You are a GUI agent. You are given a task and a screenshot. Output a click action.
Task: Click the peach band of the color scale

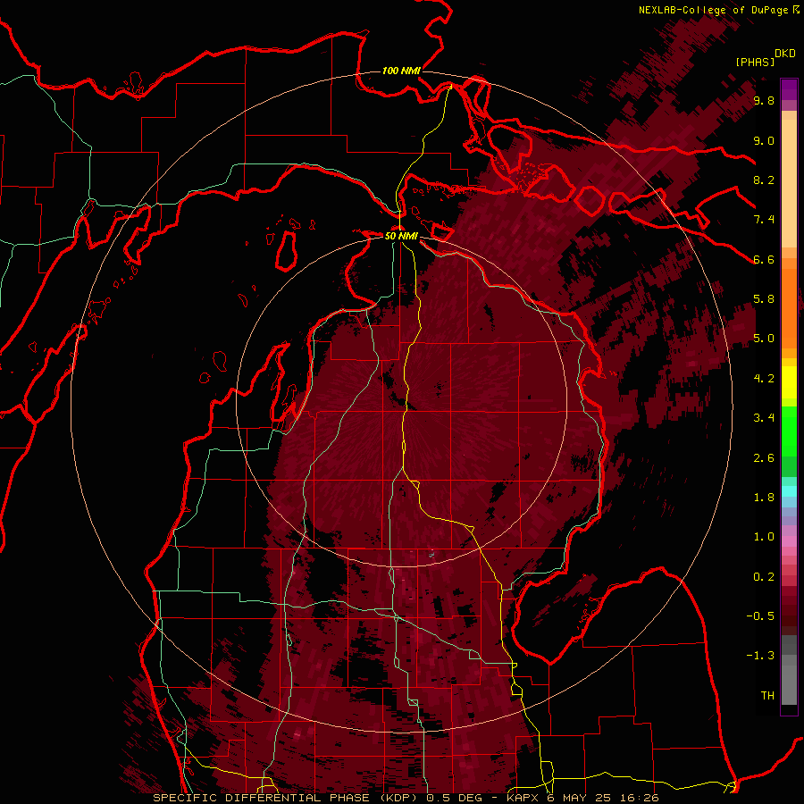(x=789, y=183)
